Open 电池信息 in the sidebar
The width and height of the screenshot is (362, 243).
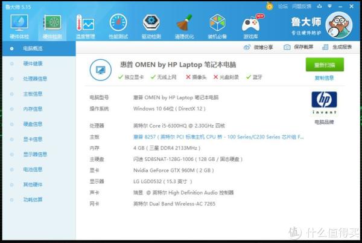coord(39,169)
